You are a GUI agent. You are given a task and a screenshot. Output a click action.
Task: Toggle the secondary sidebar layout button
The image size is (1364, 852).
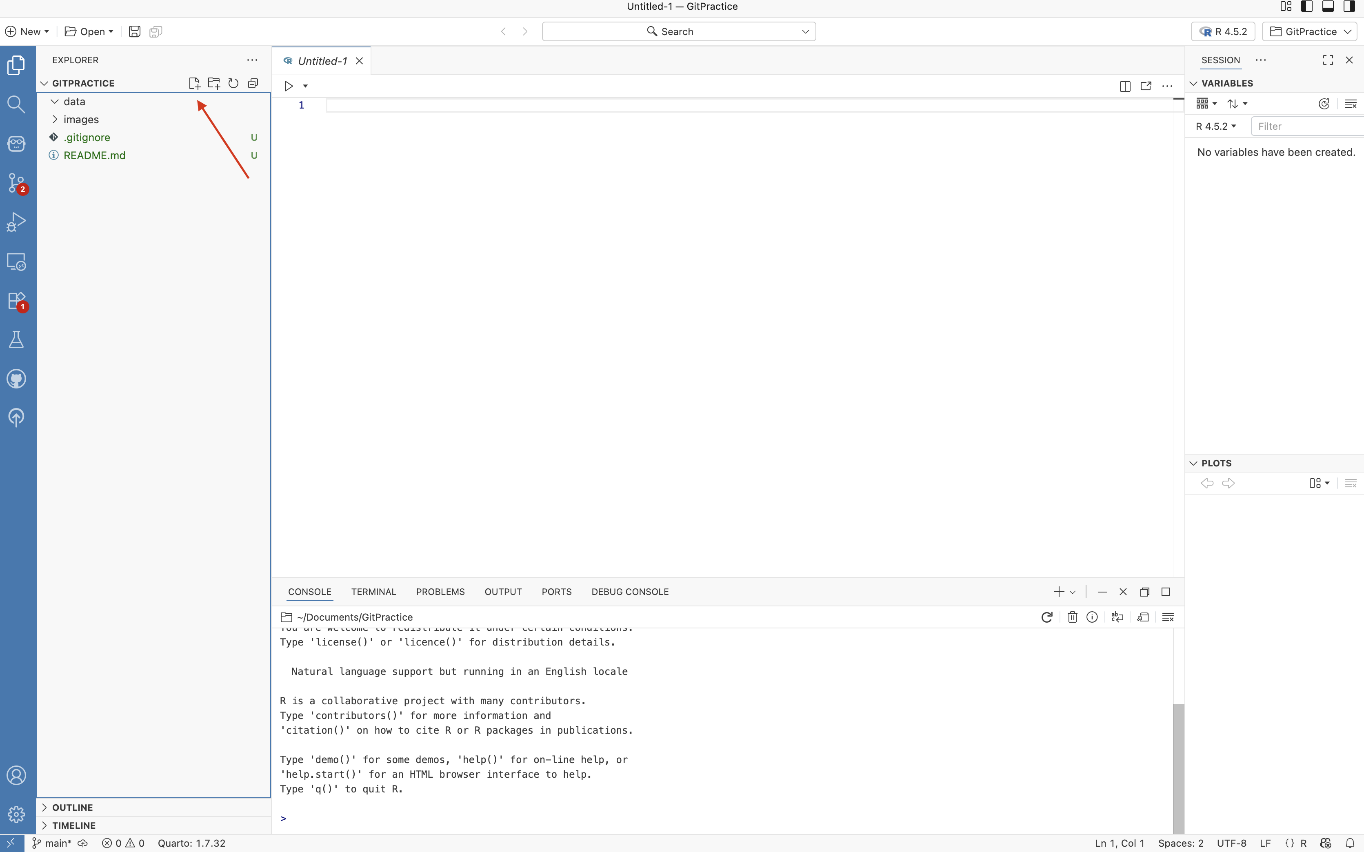pos(1349,7)
